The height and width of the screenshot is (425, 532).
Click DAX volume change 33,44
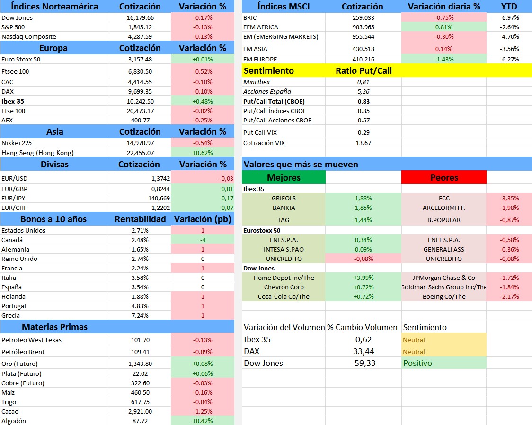click(364, 351)
